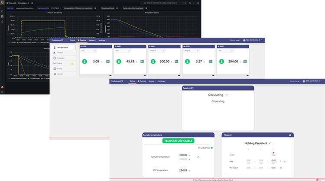Edit the Sample Temperature setpoint pencil
This screenshot has width=325, height=181.
pyautogui.click(x=198, y=157)
